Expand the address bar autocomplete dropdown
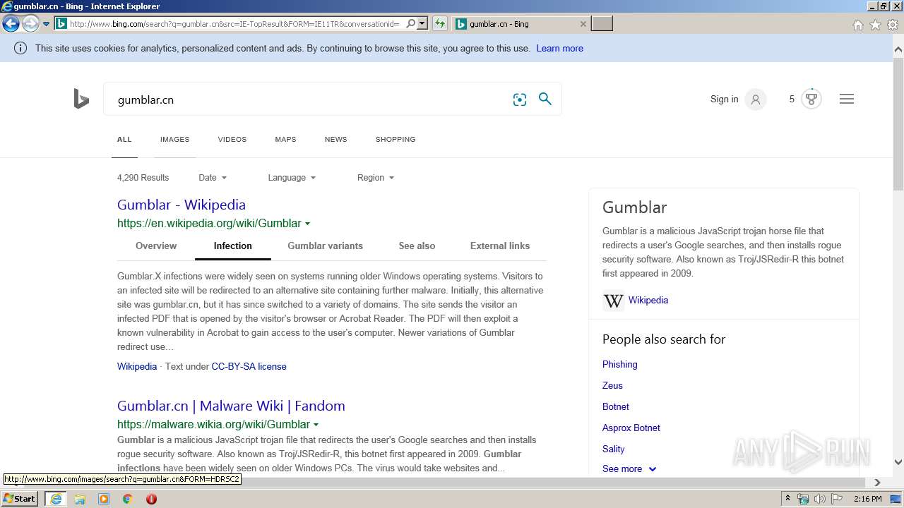This screenshot has height=508, width=904. point(422,23)
